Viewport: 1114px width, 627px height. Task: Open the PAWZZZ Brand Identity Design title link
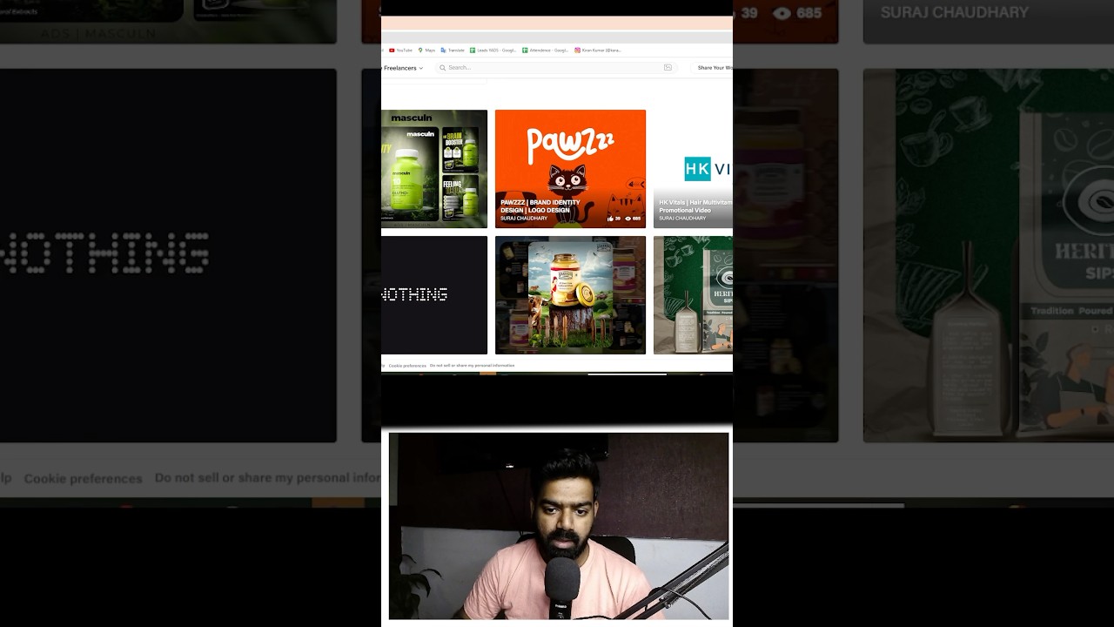(540, 206)
